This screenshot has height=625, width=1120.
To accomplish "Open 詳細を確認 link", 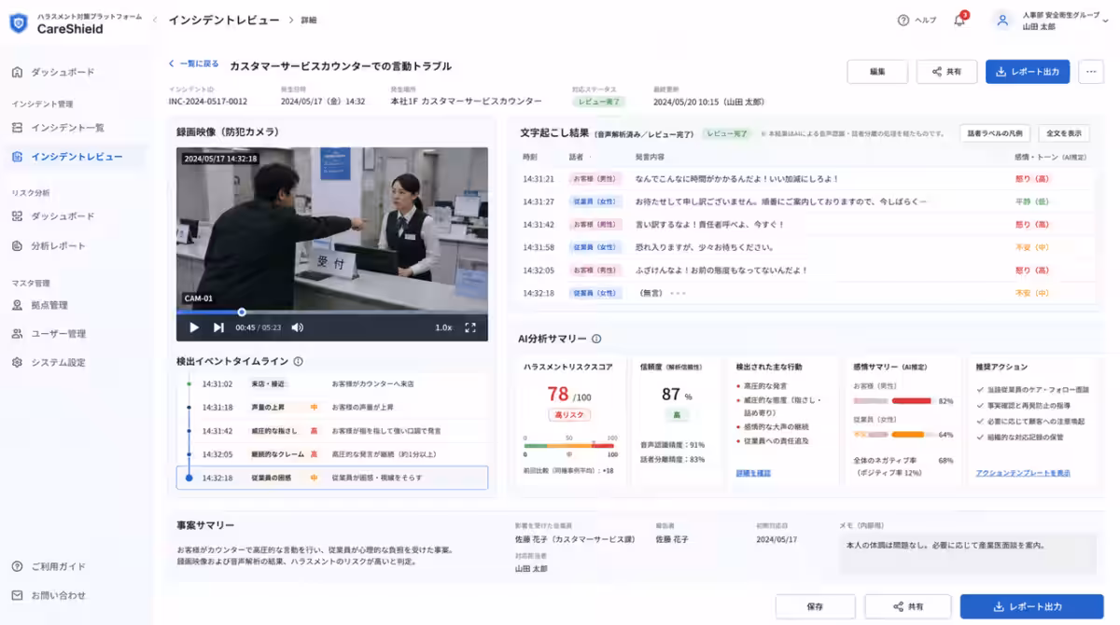I will [x=753, y=473].
